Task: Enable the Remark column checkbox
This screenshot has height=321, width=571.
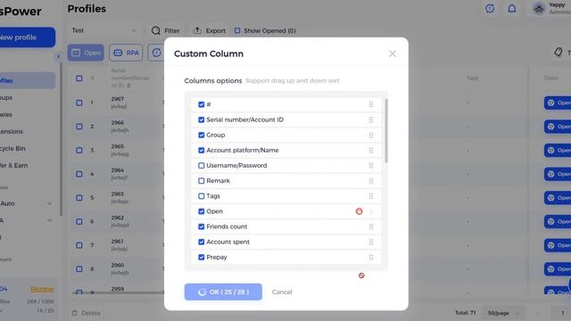Action: pyautogui.click(x=202, y=181)
